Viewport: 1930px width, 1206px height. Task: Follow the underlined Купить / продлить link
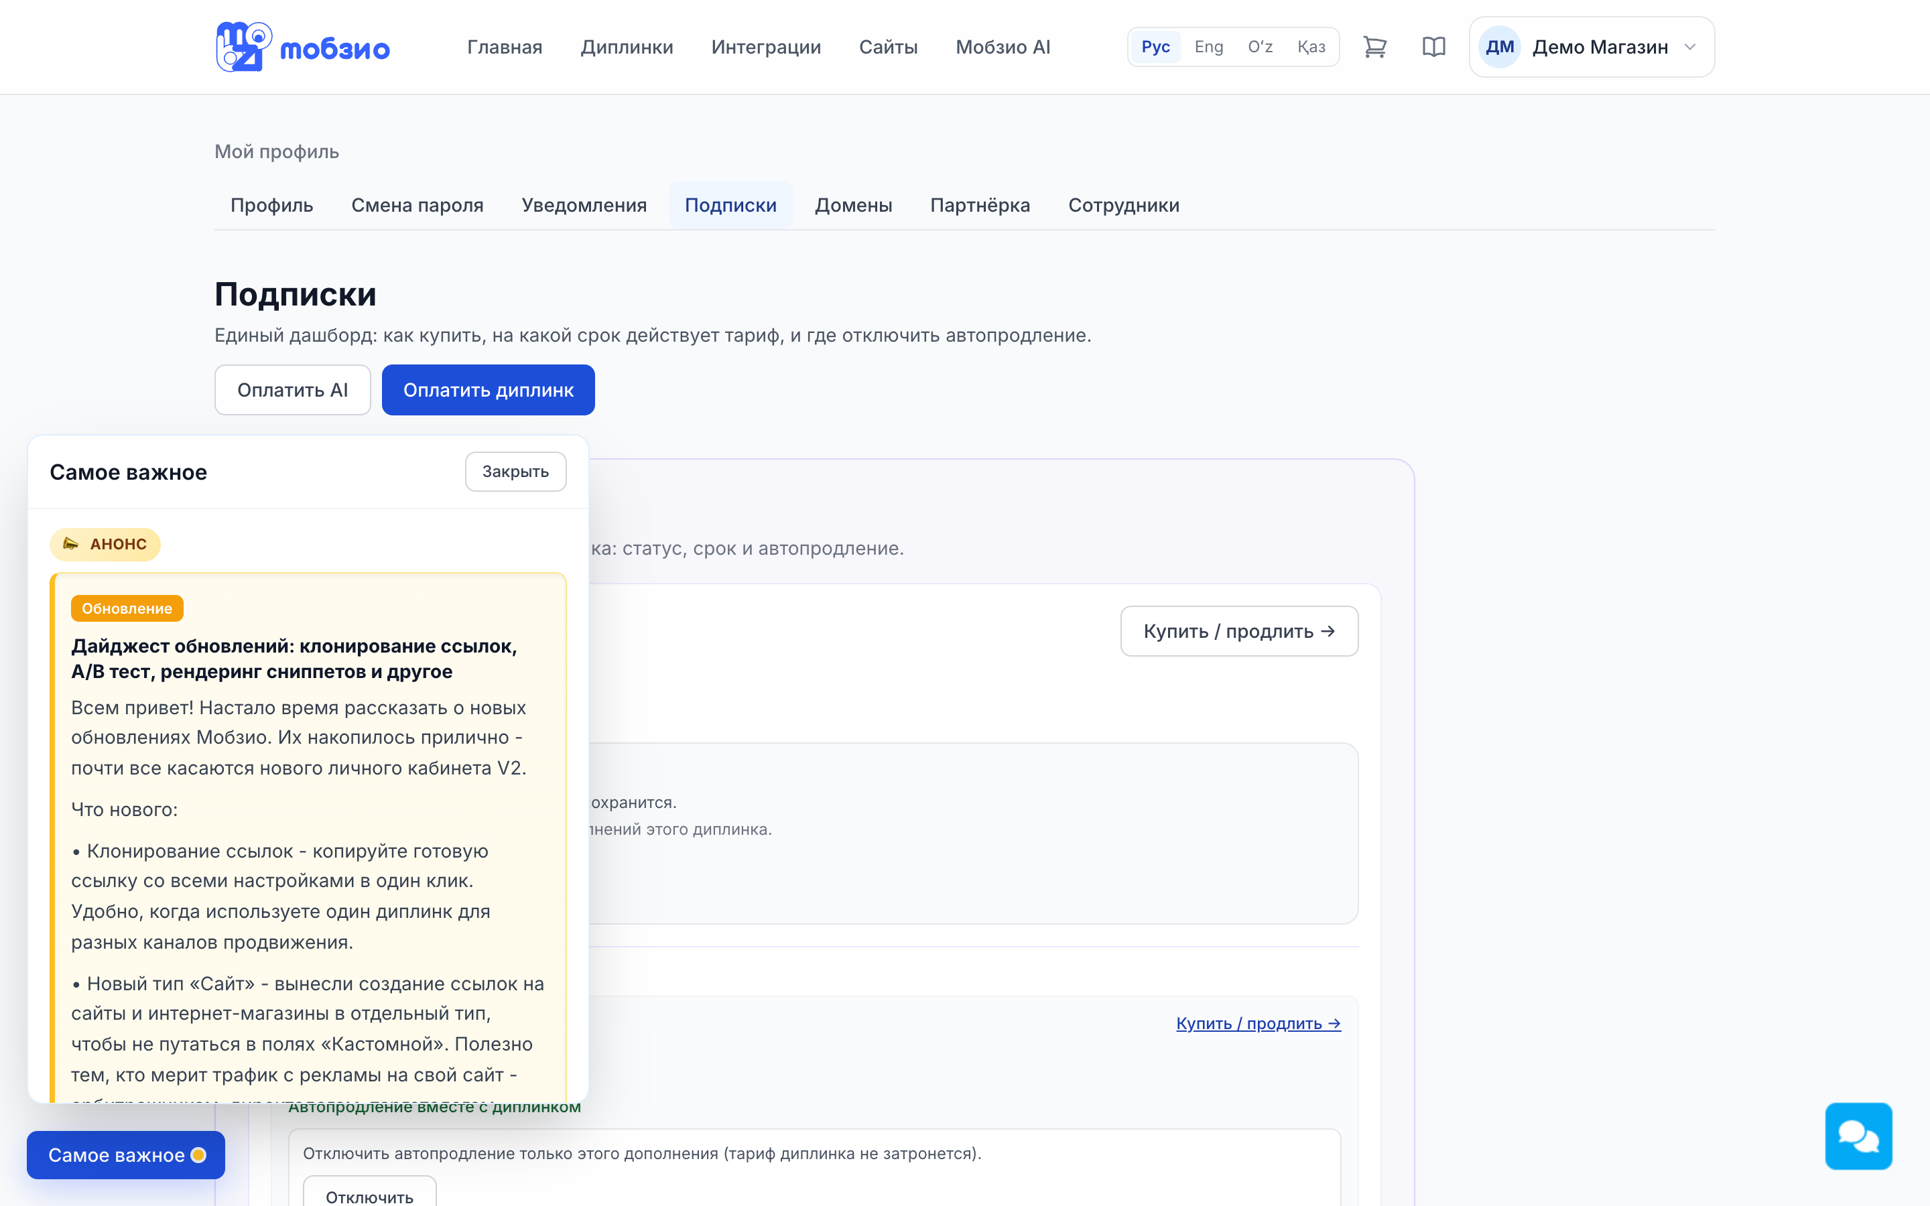tap(1258, 1023)
